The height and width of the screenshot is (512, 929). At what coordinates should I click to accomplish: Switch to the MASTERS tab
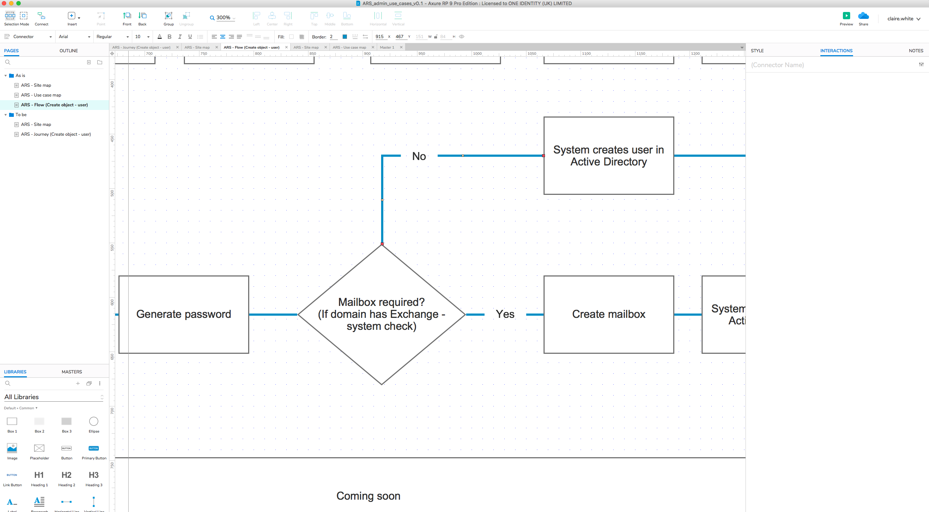coord(72,372)
